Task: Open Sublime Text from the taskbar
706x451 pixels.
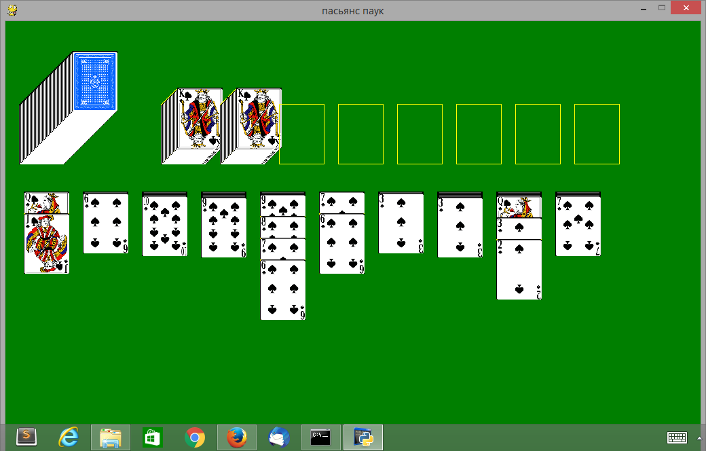Action: tap(26, 437)
